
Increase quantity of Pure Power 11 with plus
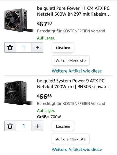tap(37, 47)
